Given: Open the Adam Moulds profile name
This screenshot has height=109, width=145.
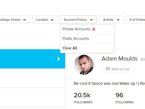Looking at the screenshot, I should 119,59.
